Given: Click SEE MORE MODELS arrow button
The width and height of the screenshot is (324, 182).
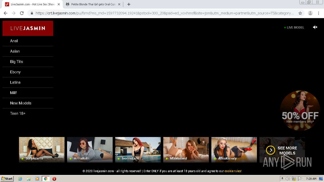Looking at the screenshot, I should [271, 150].
